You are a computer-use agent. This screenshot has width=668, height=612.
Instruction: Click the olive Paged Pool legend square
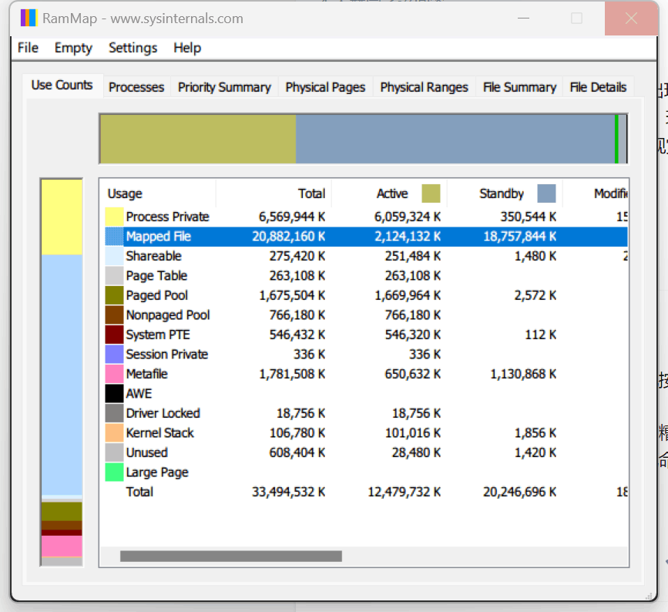click(x=112, y=295)
